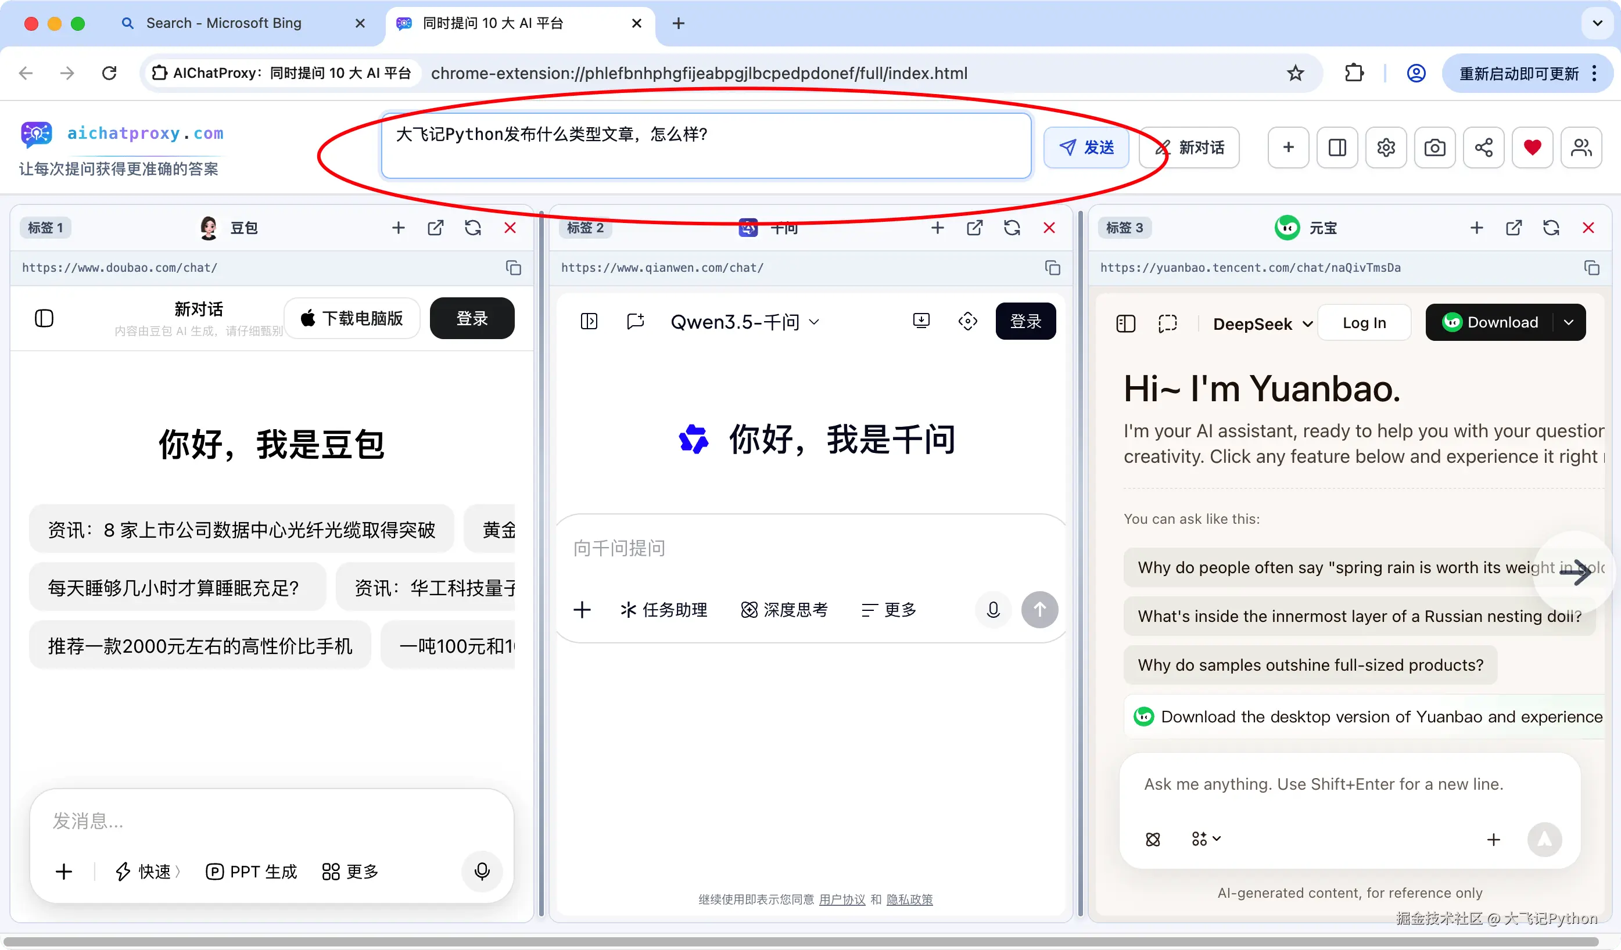Toggle the 豆包 sidebar panel

coord(44,318)
